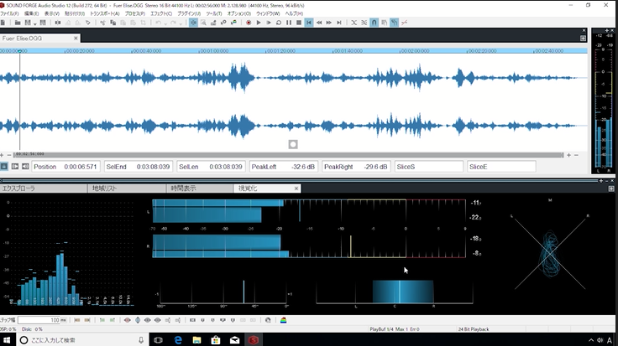
Task: Open SOUND FORGE from the Windows taskbar
Action: pos(254,339)
